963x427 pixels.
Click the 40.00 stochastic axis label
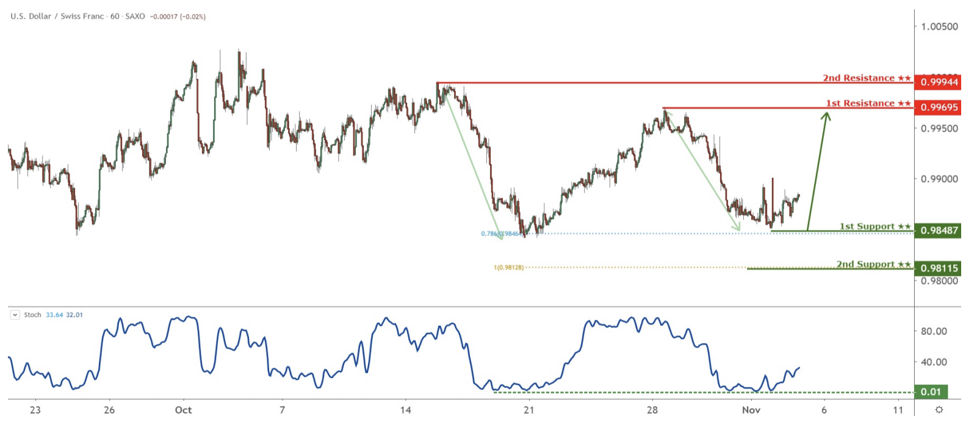tap(934, 362)
